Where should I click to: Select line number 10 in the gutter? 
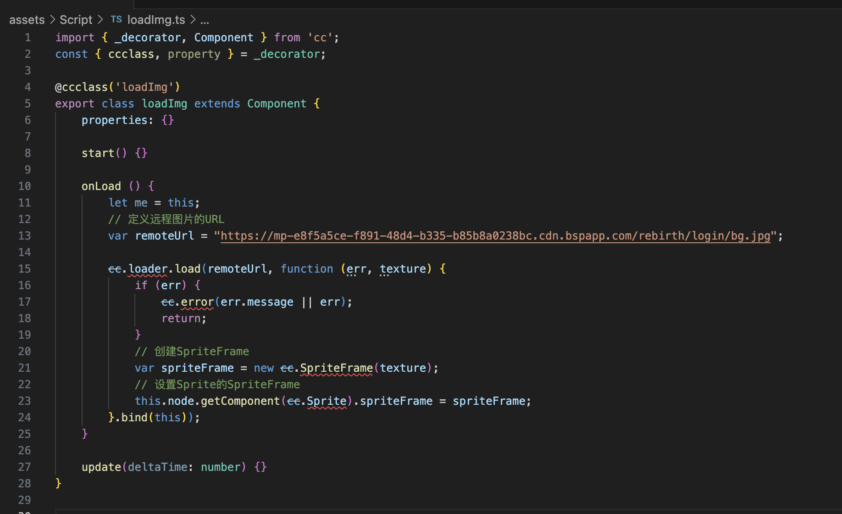pyautogui.click(x=25, y=186)
